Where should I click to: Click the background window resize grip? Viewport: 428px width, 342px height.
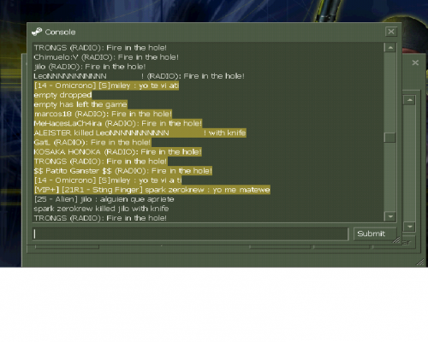click(420, 262)
